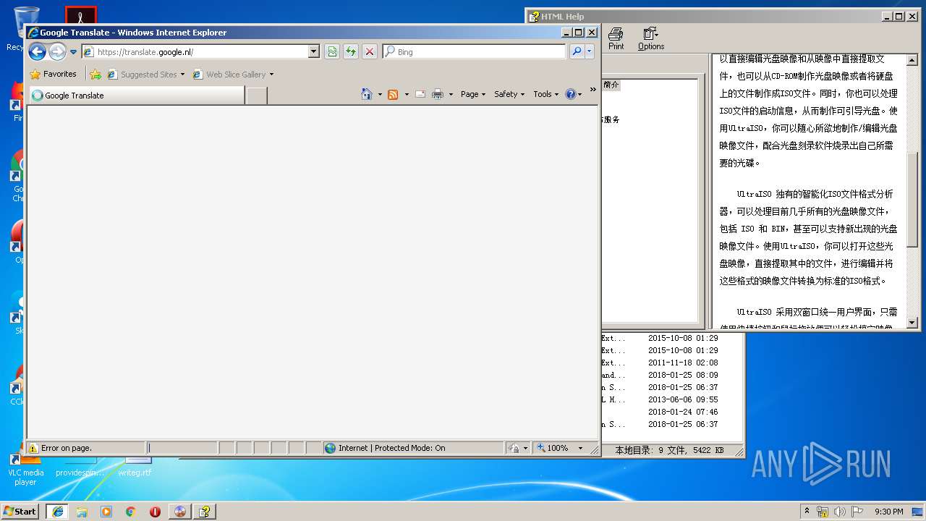
Task: Click the RSS Feeds icon
Action: coord(393,94)
